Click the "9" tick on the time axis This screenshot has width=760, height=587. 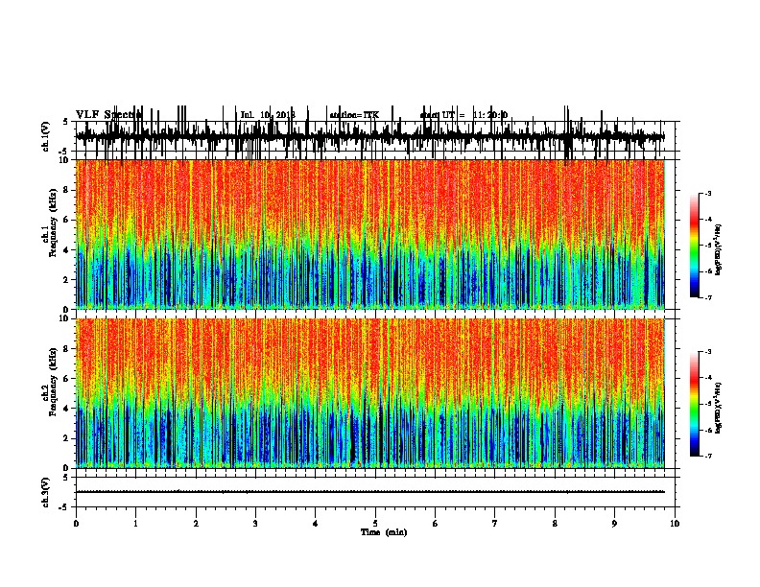614,524
